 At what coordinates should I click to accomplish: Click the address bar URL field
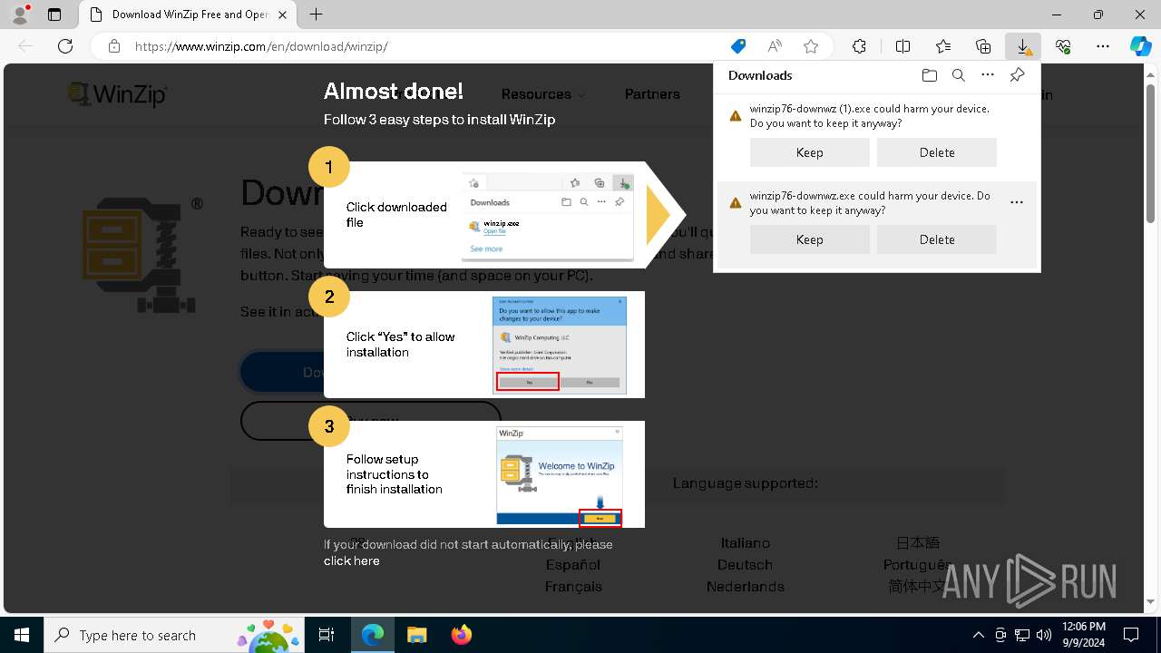(426, 46)
